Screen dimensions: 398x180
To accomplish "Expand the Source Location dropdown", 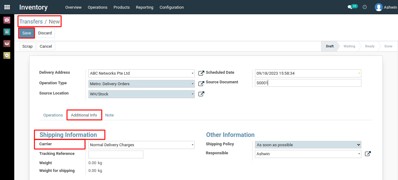I will pyautogui.click(x=193, y=94).
